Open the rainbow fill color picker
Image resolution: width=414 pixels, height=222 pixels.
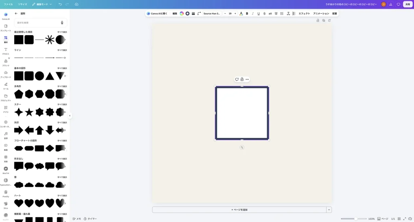pyautogui.click(x=182, y=13)
